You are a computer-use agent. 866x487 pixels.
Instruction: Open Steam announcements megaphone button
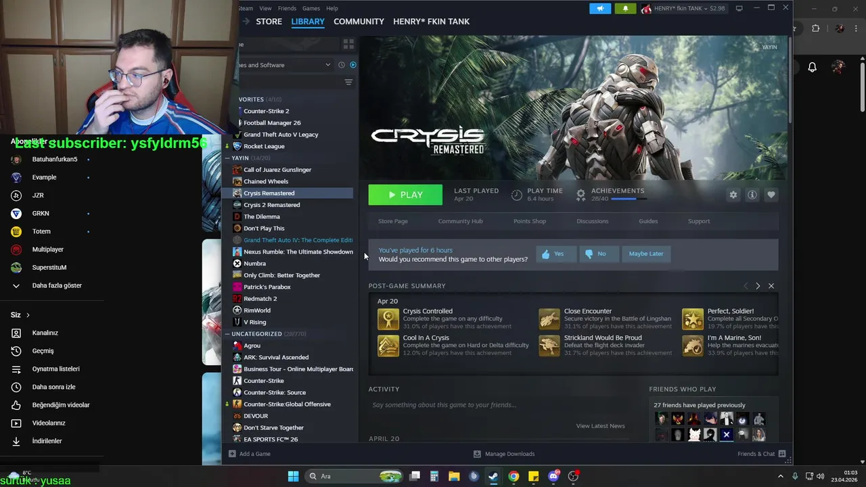click(x=599, y=8)
